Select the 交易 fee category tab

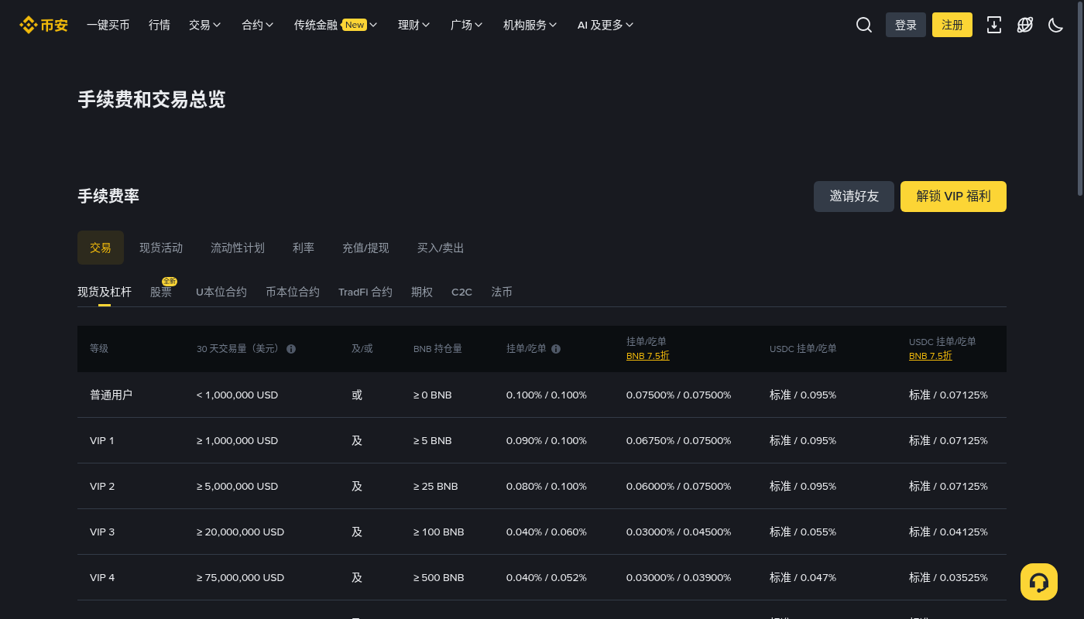[x=101, y=248]
